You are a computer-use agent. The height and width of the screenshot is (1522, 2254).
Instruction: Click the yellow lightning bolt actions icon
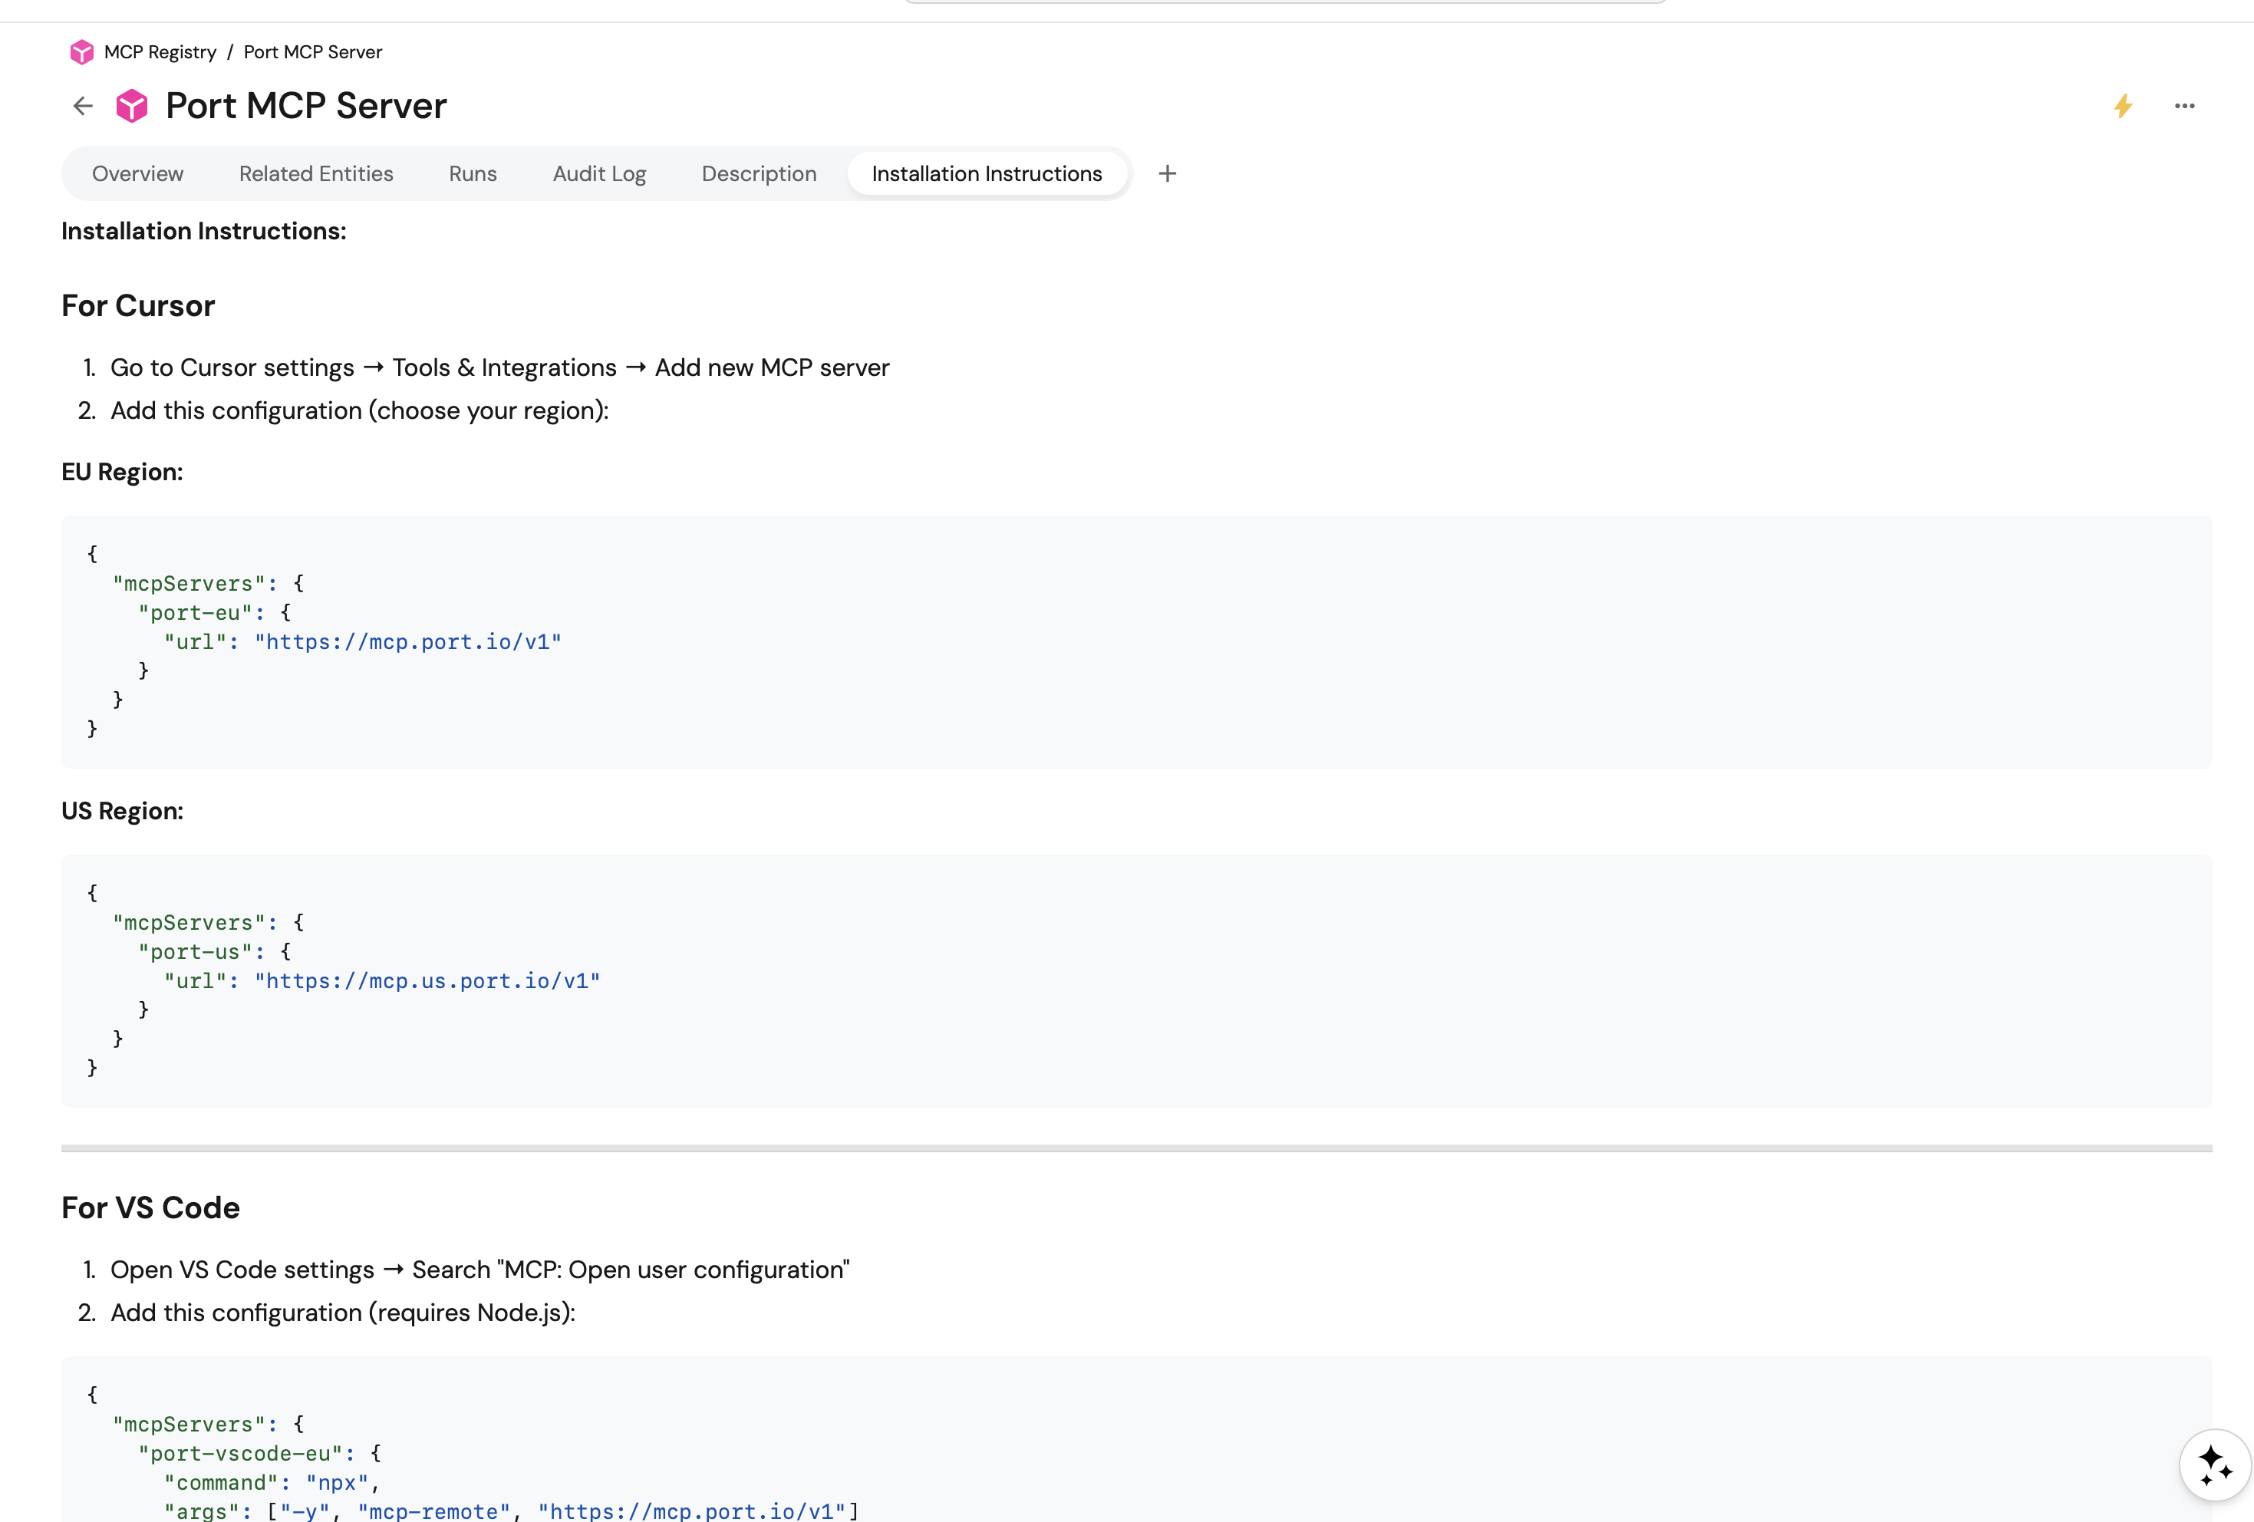[x=2123, y=106]
